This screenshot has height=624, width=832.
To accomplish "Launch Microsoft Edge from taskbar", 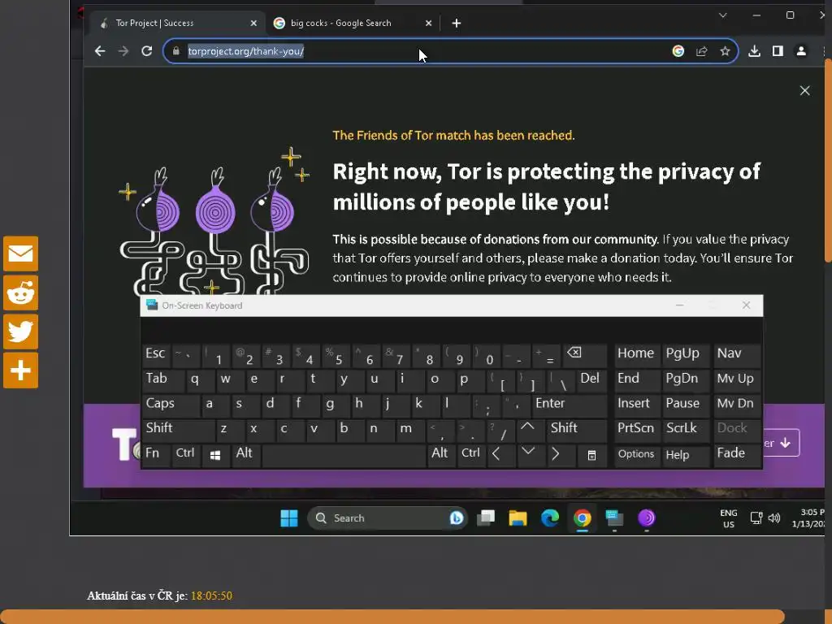I will coord(550,518).
